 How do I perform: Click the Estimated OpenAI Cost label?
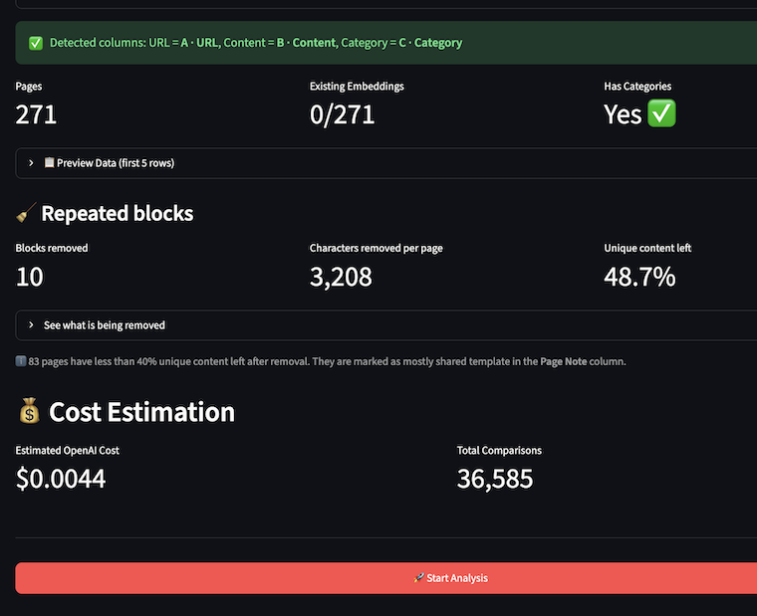click(x=67, y=451)
